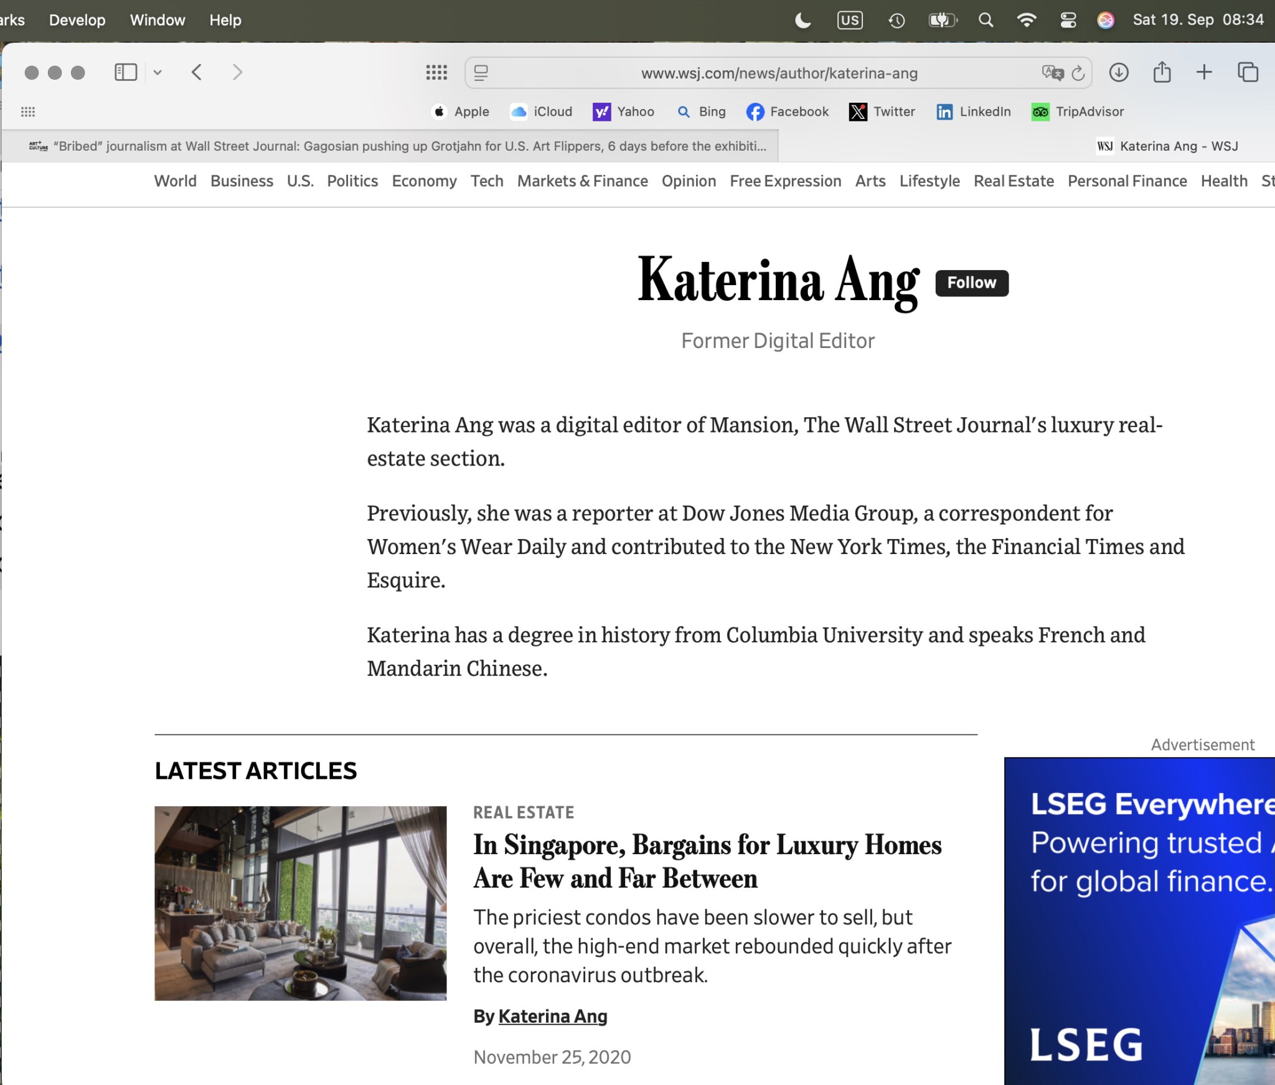This screenshot has width=1275, height=1085.
Task: Toggle the Safari sidebar icon
Action: point(126,72)
